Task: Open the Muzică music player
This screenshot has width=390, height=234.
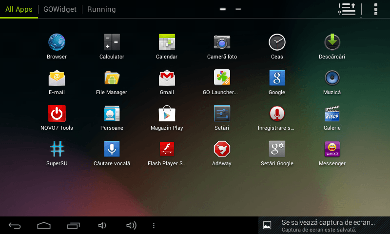Action: [x=332, y=78]
